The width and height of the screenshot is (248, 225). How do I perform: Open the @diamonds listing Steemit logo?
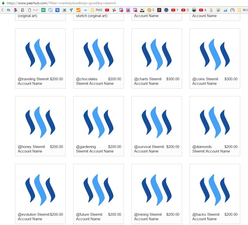(x=215, y=122)
